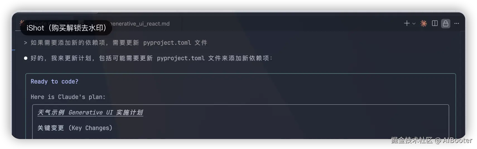Click the "天气示例 Generative UI 实施计划" plan title

pos(90,113)
